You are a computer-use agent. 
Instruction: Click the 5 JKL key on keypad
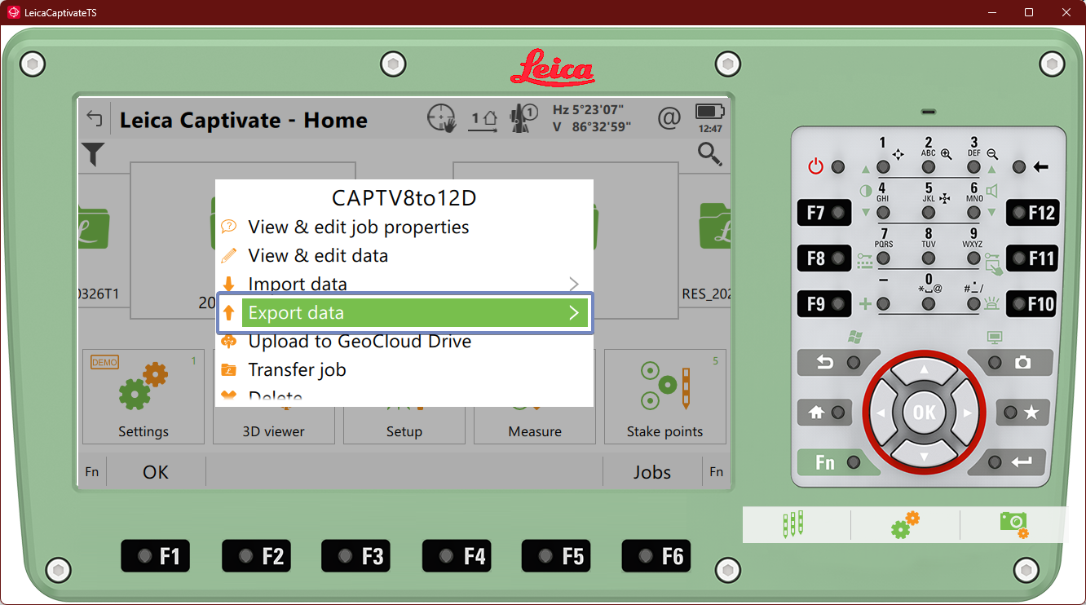coord(929,213)
